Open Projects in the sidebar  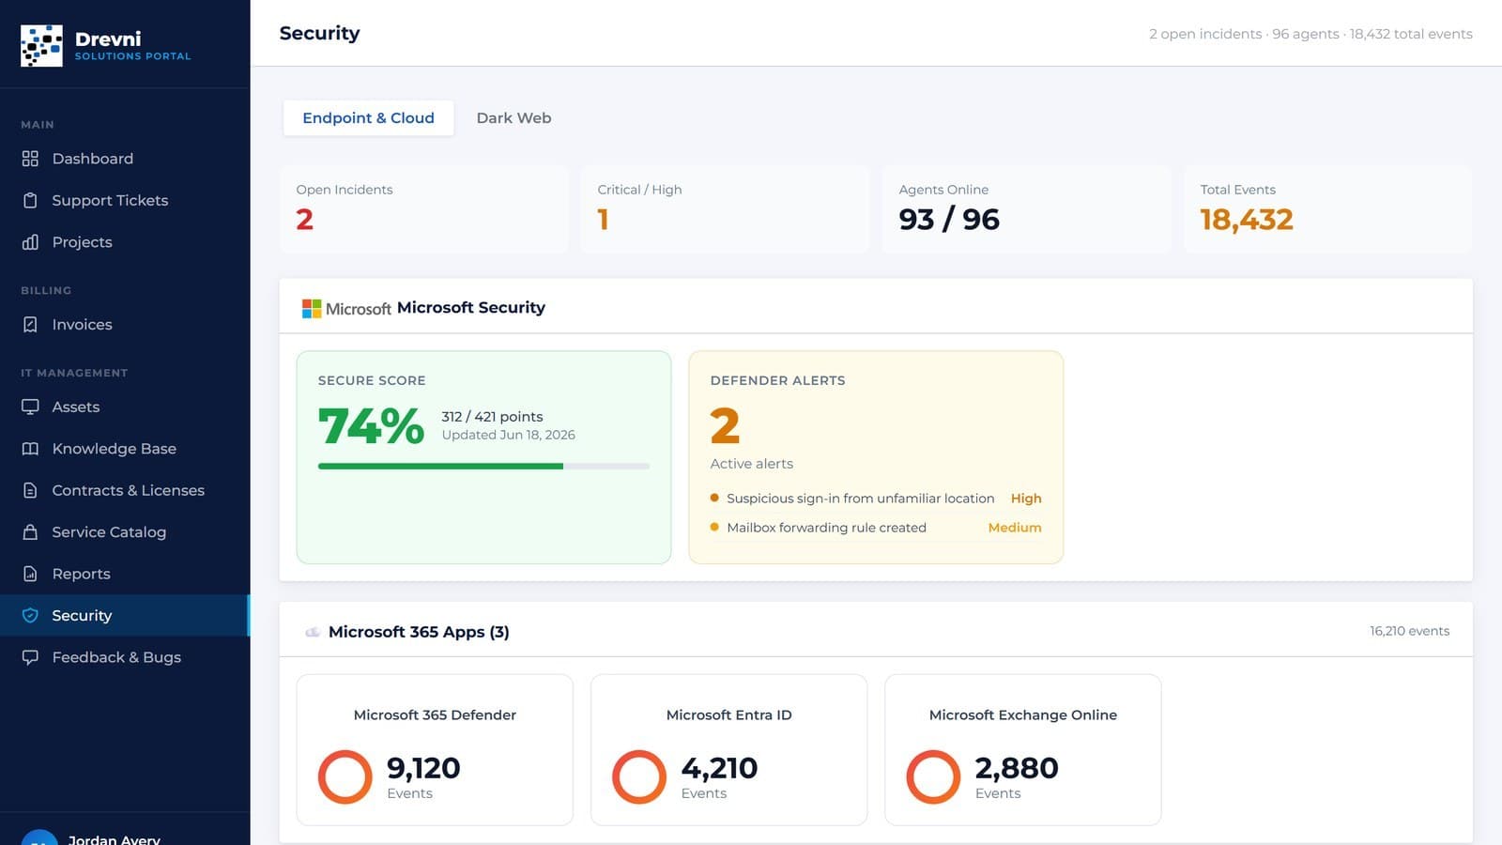click(x=125, y=242)
